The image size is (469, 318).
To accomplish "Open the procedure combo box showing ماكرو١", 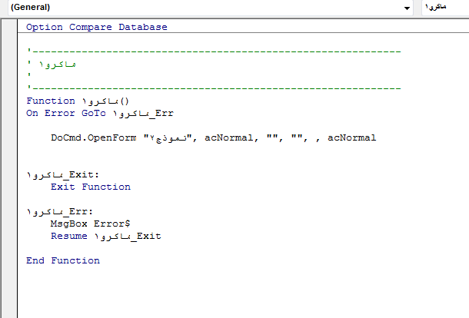I will [446, 8].
